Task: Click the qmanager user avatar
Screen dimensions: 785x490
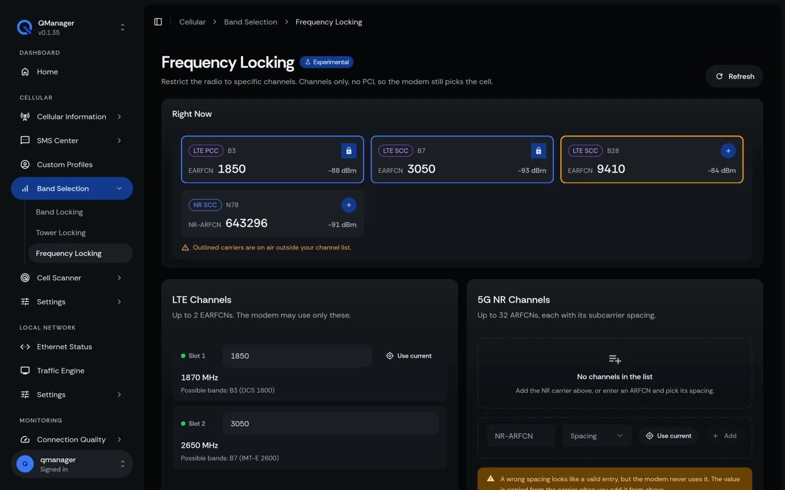Action: pyautogui.click(x=25, y=464)
